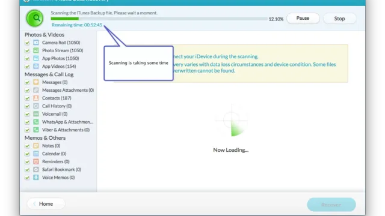Uncheck the WhatsApp & Attachments checkbox

(27, 122)
